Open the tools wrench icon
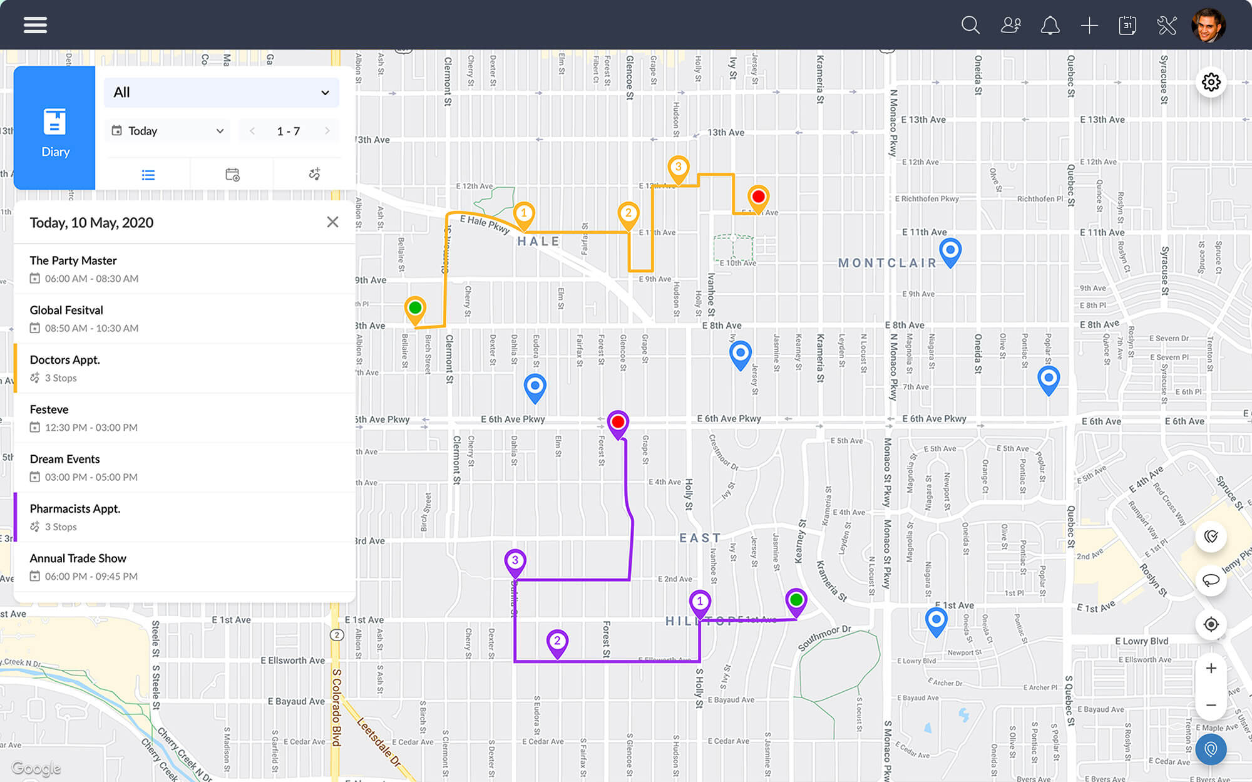Image resolution: width=1252 pixels, height=782 pixels. (1167, 25)
